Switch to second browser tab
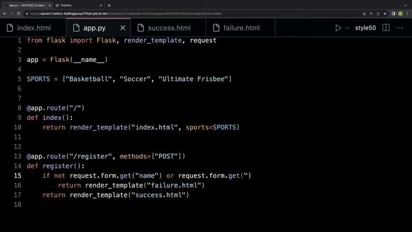The image size is (412, 232). [x=79, y=5]
